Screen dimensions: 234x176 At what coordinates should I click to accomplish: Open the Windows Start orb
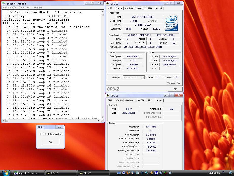6,173
